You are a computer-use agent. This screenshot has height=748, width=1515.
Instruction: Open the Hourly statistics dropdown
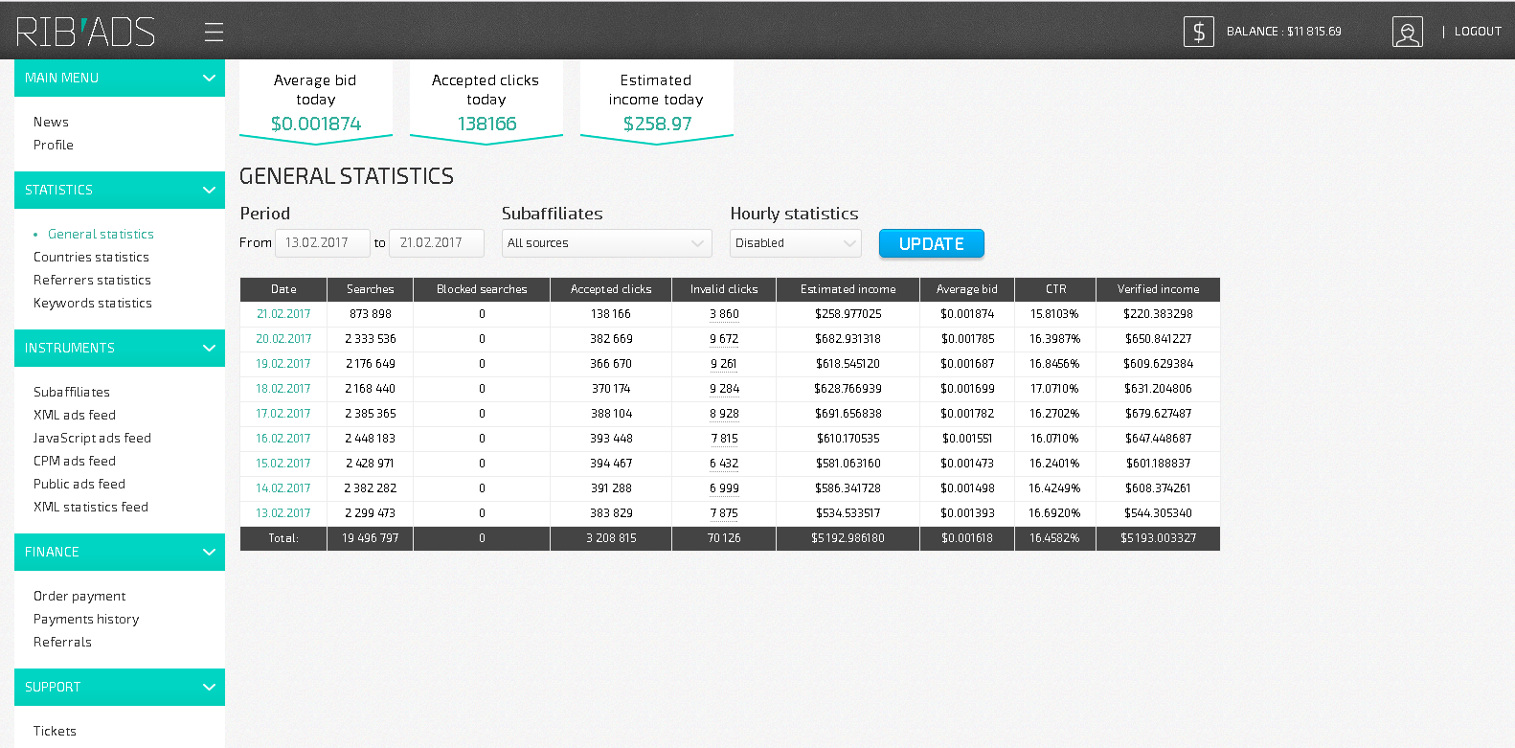[x=795, y=243]
